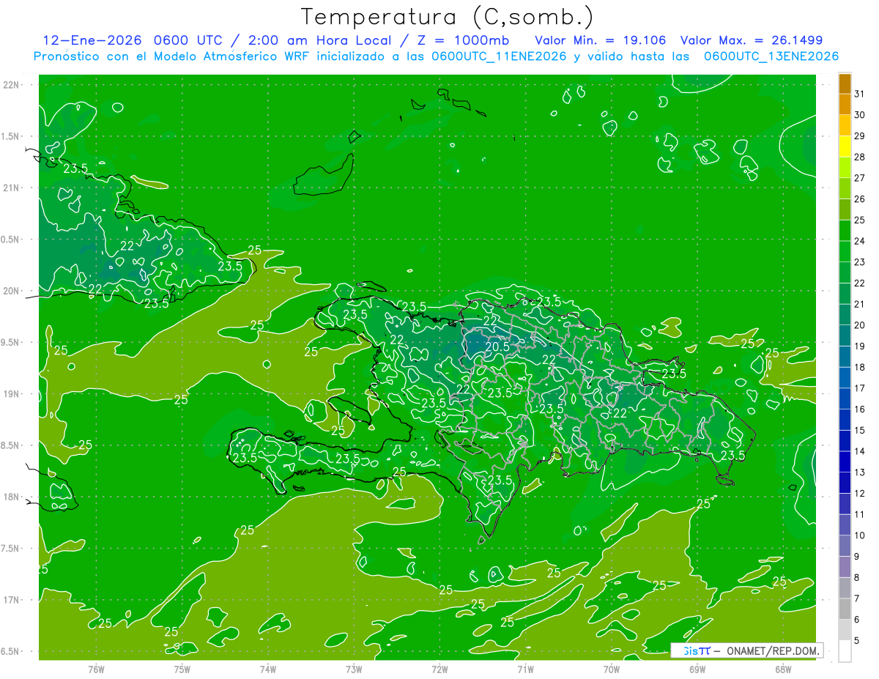Click the blue GIS logo beside ONAMET

click(696, 650)
